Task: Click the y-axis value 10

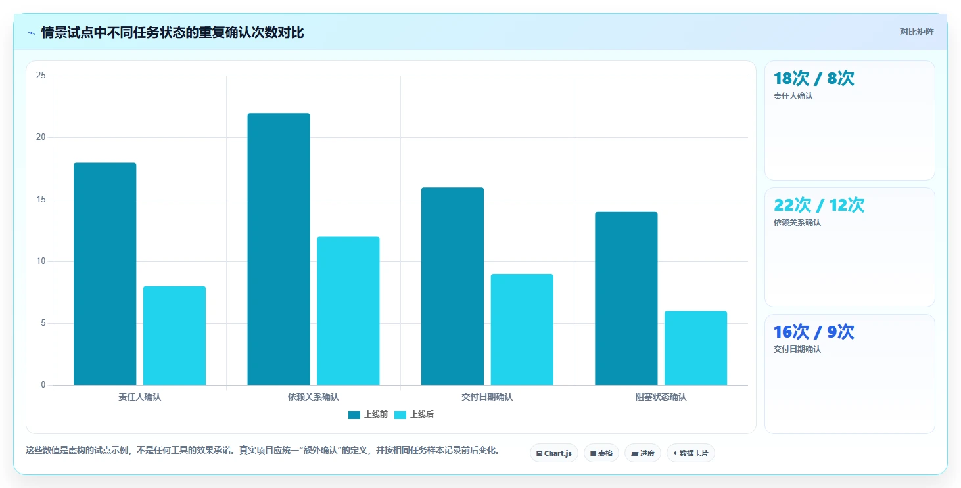Action: pos(41,261)
